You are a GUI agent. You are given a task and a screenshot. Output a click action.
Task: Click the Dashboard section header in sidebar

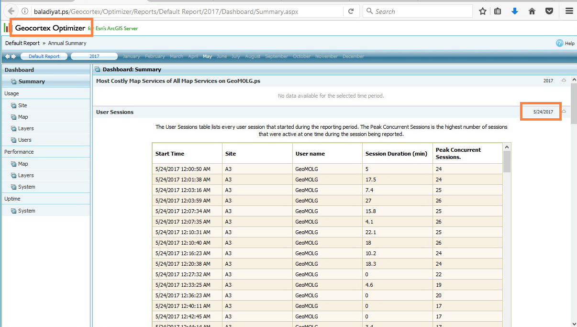(x=46, y=70)
